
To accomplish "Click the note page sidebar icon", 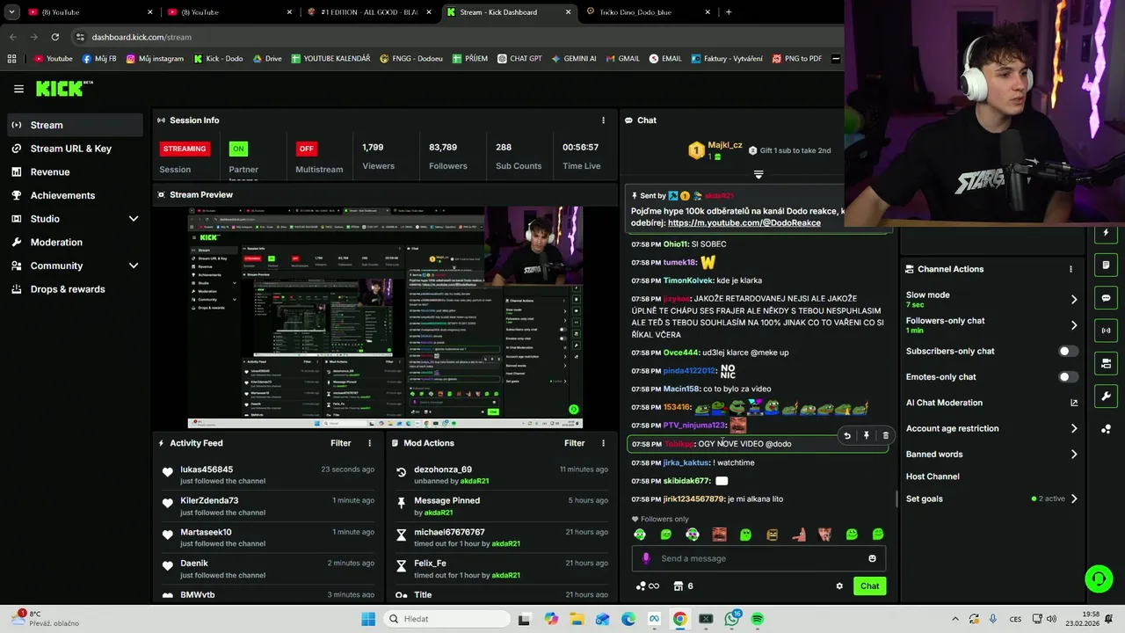I will pyautogui.click(x=1106, y=266).
